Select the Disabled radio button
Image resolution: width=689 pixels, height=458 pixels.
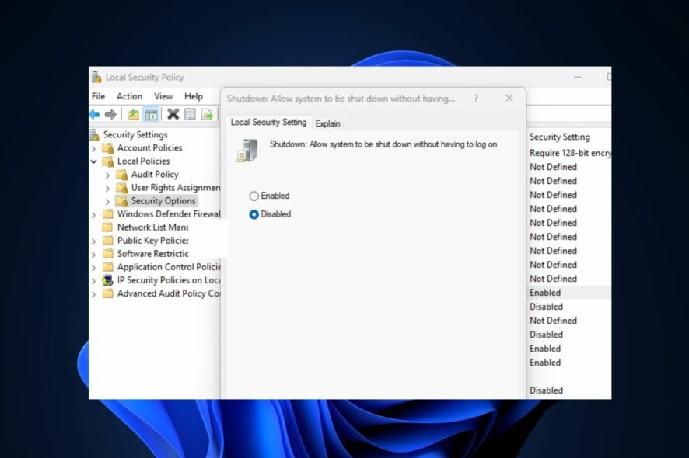[254, 213]
